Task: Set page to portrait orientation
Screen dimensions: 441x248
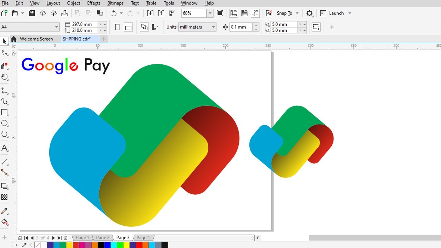Action: (117, 27)
